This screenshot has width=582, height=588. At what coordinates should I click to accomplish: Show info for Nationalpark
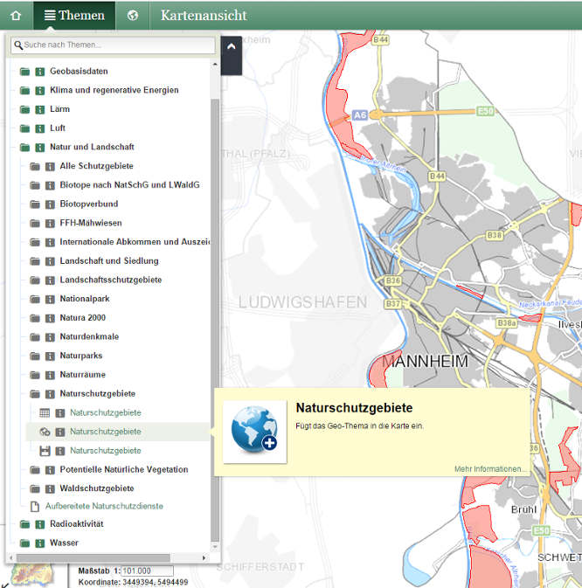(x=50, y=300)
